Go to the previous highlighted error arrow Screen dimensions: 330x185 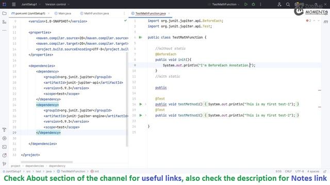314,21
